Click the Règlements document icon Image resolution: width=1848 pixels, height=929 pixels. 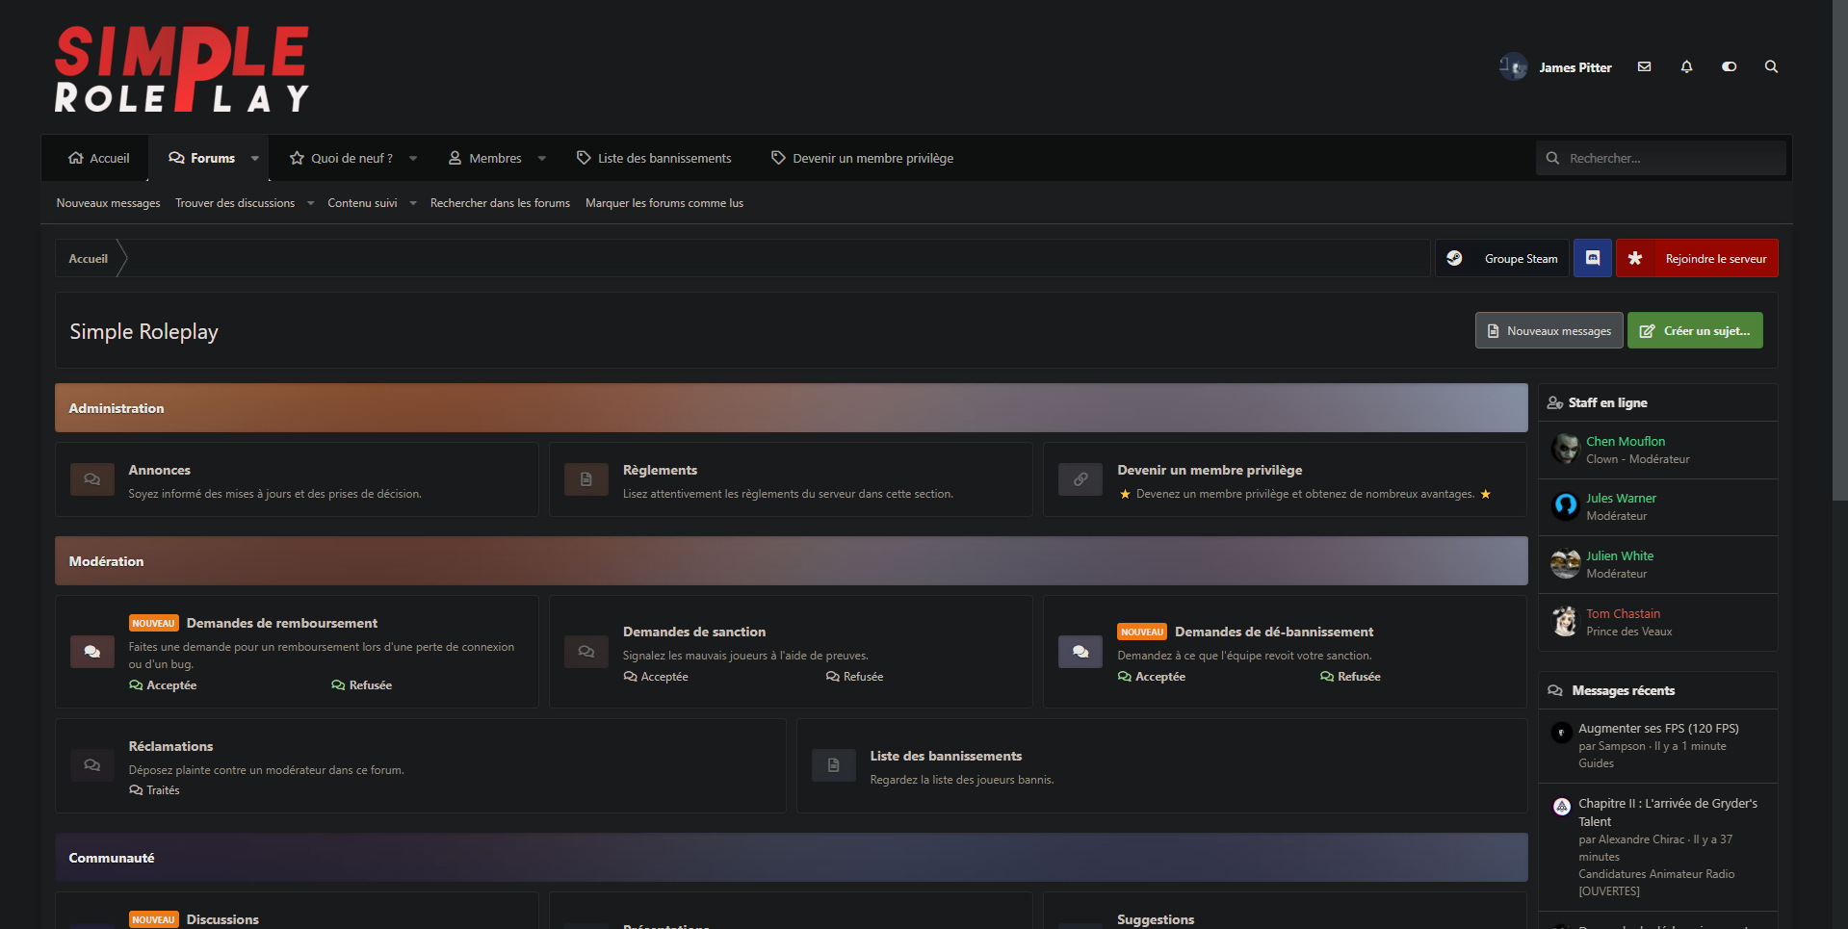586,479
